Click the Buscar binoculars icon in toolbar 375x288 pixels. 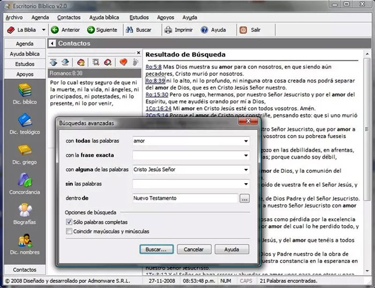coord(129,30)
